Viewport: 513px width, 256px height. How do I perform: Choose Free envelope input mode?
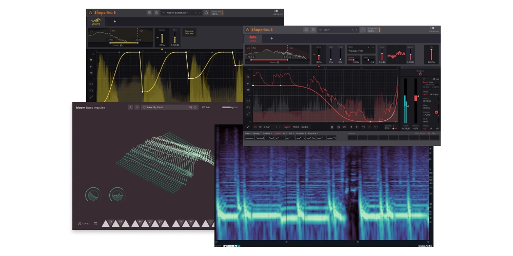coord(431,82)
